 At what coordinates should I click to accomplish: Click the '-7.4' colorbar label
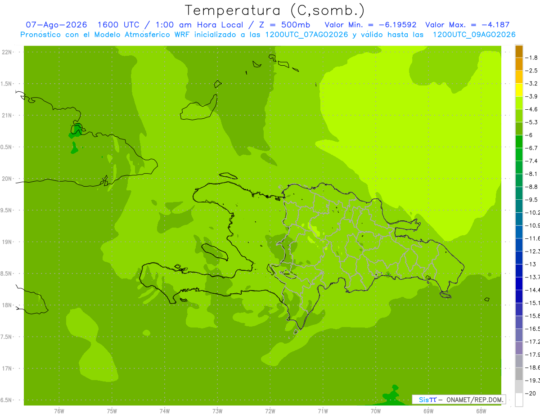(531, 161)
